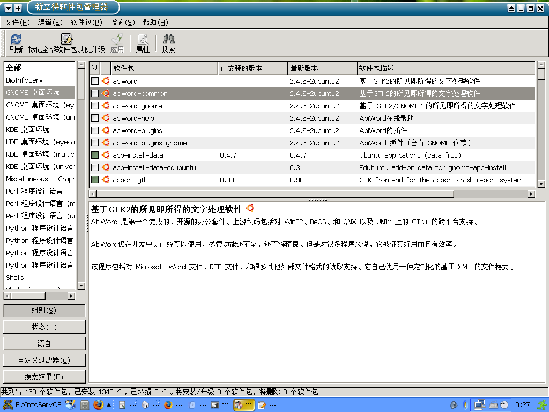Click the package list scroll-down arrow
This screenshot has height=412, width=549.
click(541, 183)
